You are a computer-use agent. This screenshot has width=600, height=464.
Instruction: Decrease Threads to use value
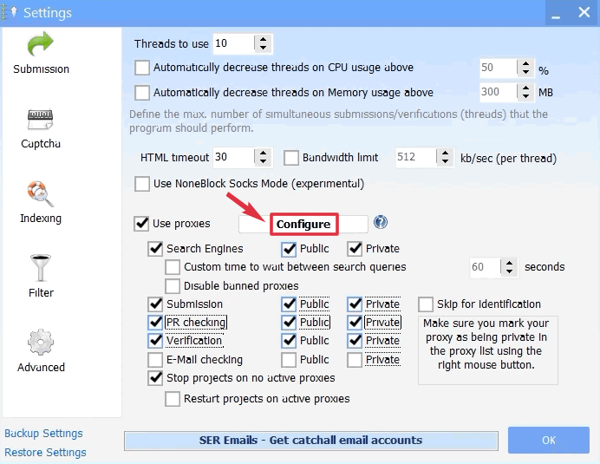(263, 48)
